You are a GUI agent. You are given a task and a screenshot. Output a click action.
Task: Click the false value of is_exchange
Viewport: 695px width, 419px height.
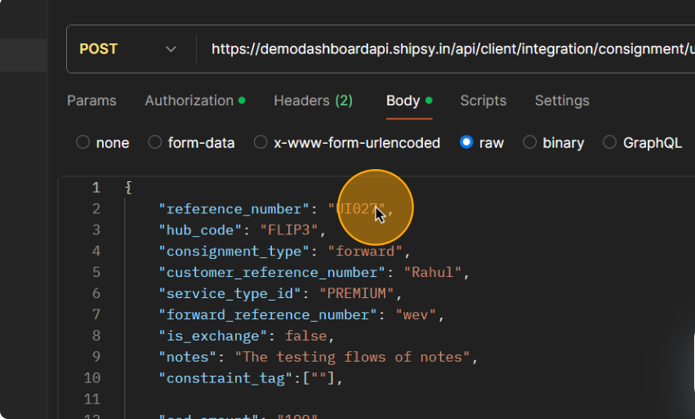click(305, 336)
